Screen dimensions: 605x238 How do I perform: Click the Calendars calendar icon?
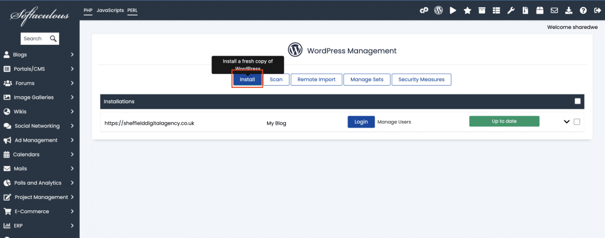click(x=6, y=155)
